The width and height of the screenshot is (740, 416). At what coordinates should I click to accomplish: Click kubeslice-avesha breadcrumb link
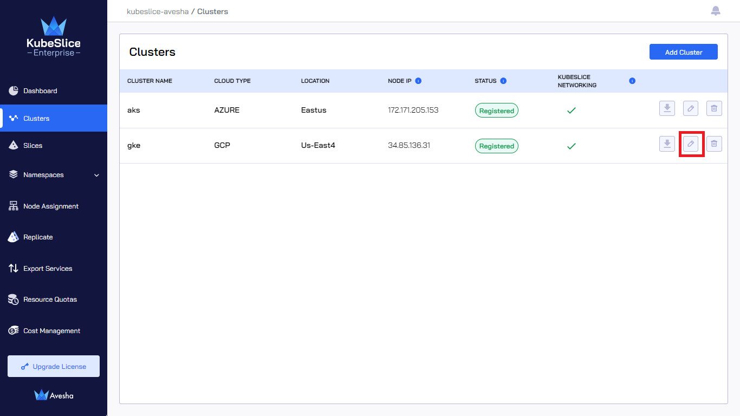pyautogui.click(x=158, y=11)
